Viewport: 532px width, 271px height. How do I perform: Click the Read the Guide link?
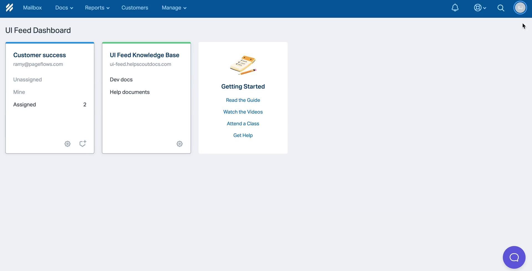(x=243, y=100)
